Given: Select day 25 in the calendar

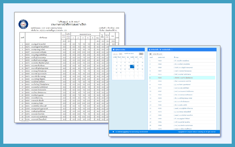Looking at the screenshot, I should click(x=128, y=70).
